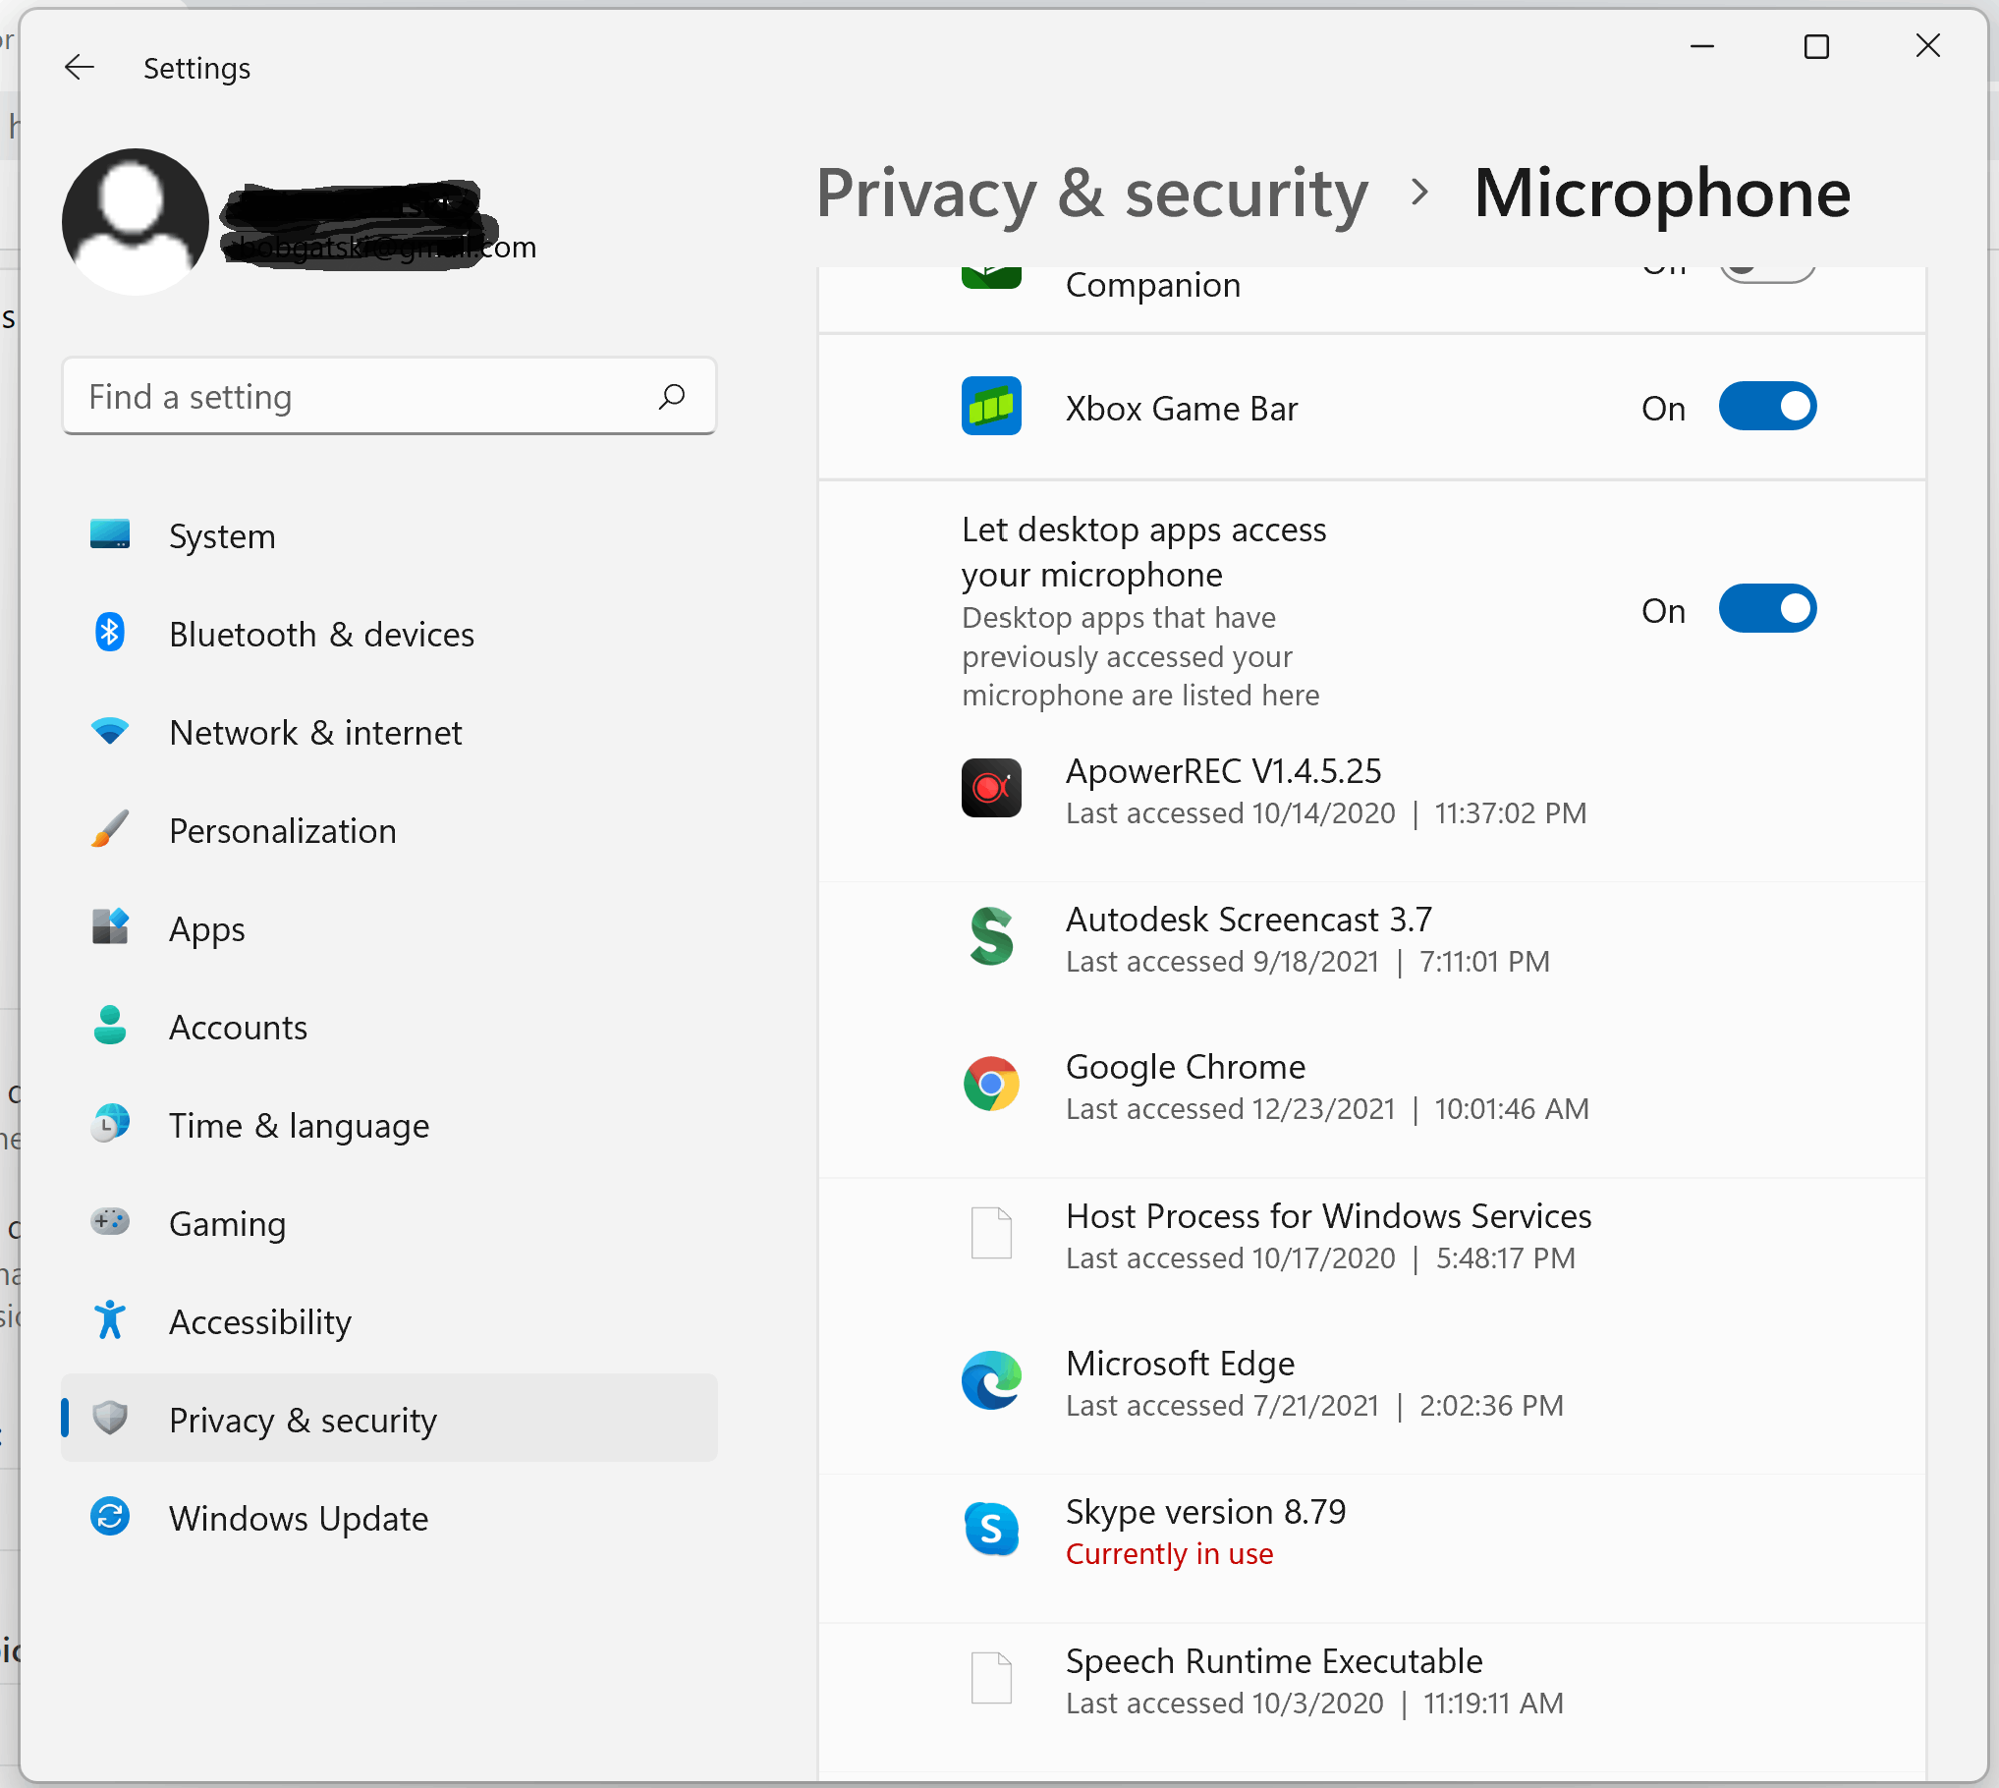Image resolution: width=1999 pixels, height=1788 pixels.
Task: Go to Bluetooth & devices settings
Action: [321, 635]
